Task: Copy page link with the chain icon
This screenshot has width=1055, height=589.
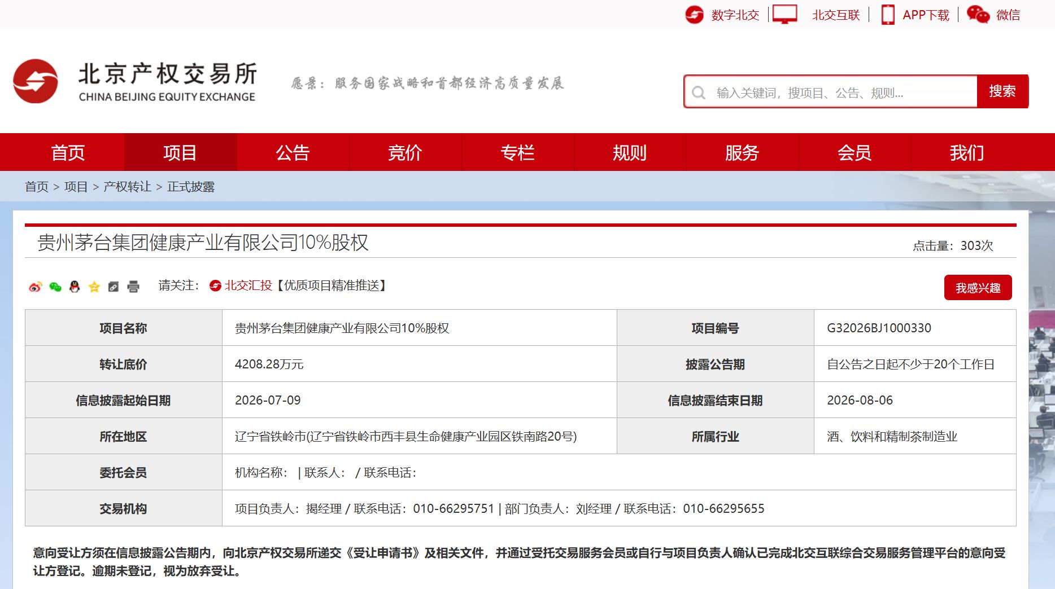Action: click(x=114, y=287)
